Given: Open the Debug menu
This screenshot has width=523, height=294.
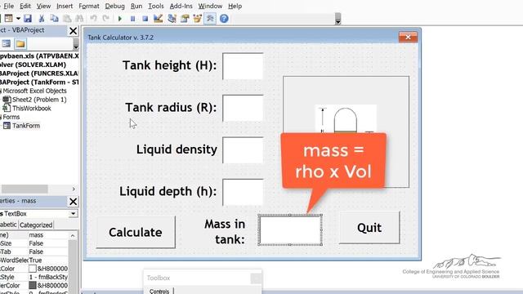Looking at the screenshot, I should click(x=114, y=6).
